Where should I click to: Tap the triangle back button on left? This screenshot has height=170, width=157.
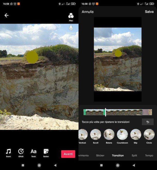[x=55, y=165]
